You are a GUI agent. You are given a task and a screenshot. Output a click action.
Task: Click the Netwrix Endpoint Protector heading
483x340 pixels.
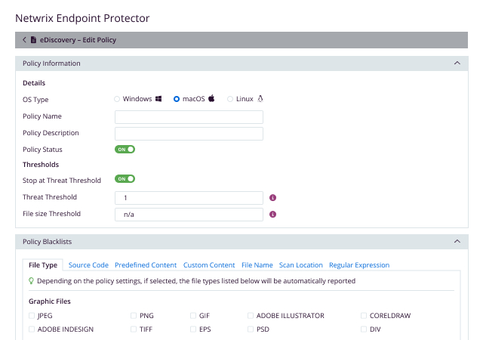pos(82,18)
